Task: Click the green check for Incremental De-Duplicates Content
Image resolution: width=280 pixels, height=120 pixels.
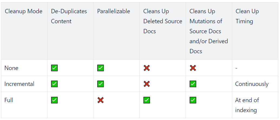Action: [x=54, y=84]
